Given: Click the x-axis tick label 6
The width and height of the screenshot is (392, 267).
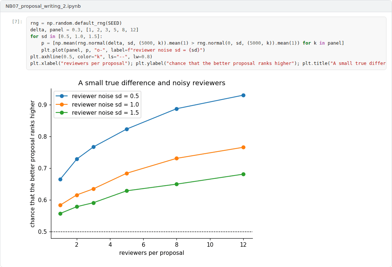Looking at the screenshot, I should point(144,245).
